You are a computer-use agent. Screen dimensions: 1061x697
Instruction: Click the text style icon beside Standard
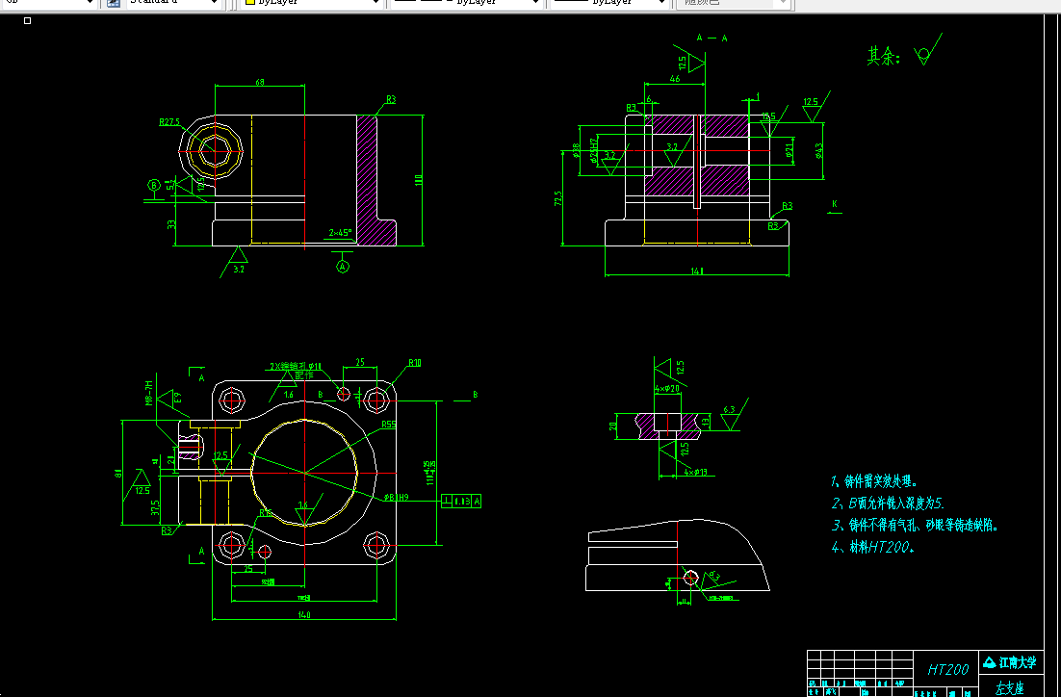(x=114, y=3)
